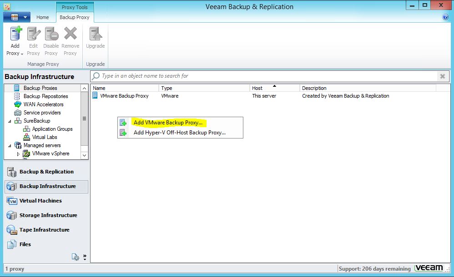Click the Application Groups icon
454x277 pixels.
[26, 129]
